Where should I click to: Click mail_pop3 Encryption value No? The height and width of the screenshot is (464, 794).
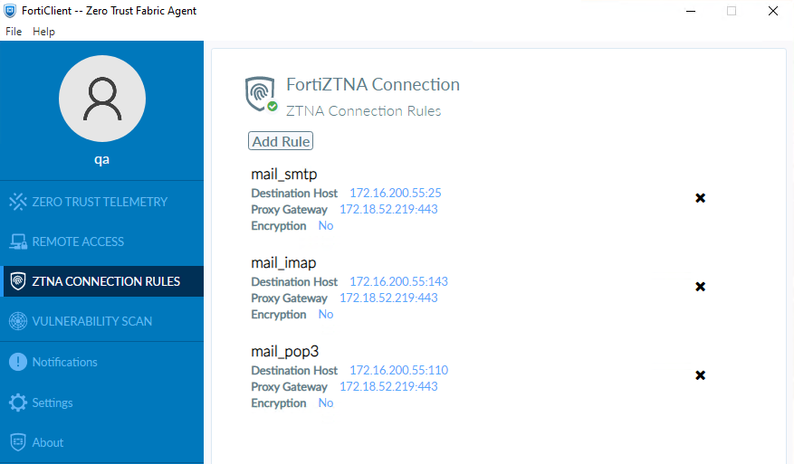pyautogui.click(x=326, y=402)
